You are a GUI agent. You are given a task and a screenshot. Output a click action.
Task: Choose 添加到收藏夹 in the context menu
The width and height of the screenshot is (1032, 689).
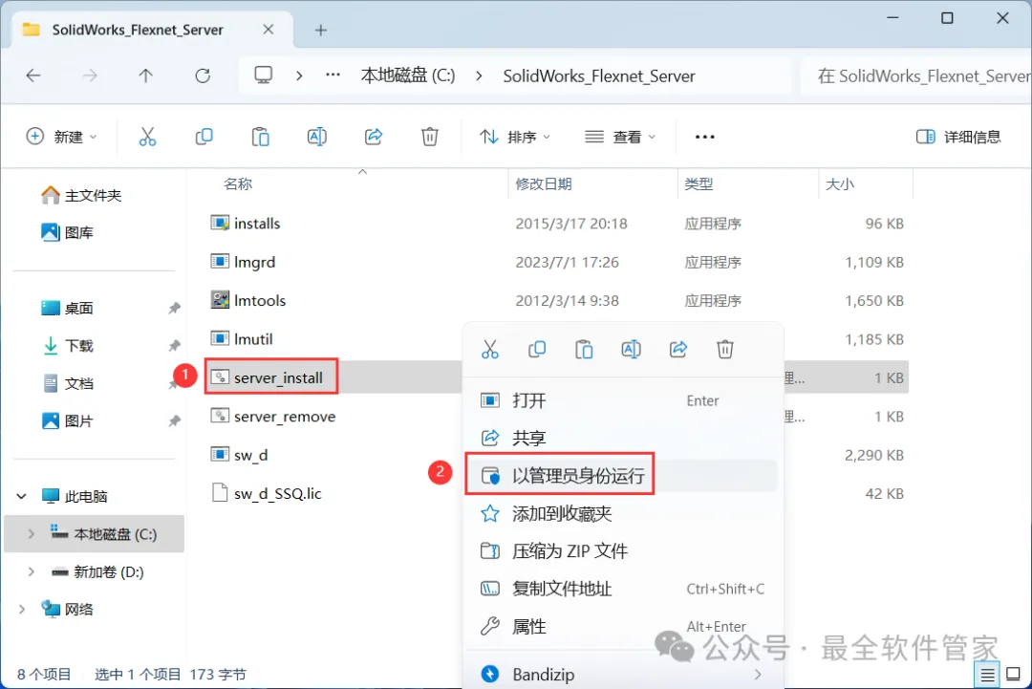coord(623,513)
